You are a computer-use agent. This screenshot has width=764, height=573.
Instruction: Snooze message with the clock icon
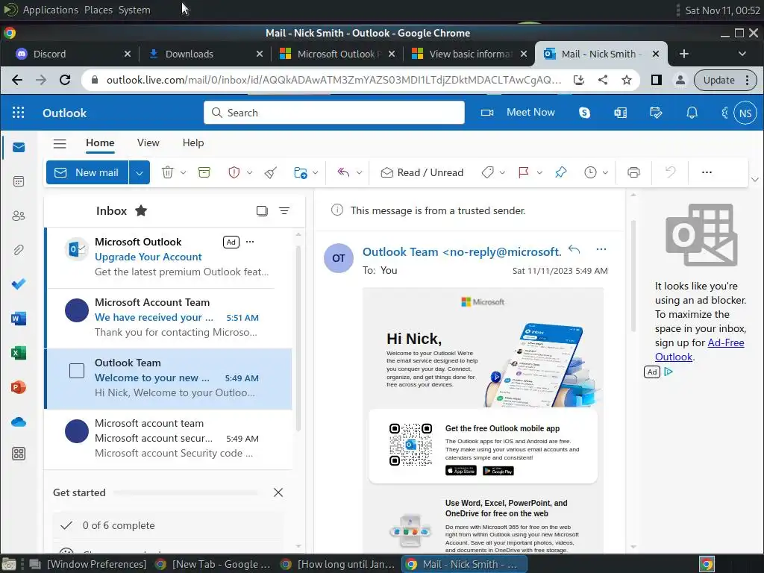pos(590,172)
